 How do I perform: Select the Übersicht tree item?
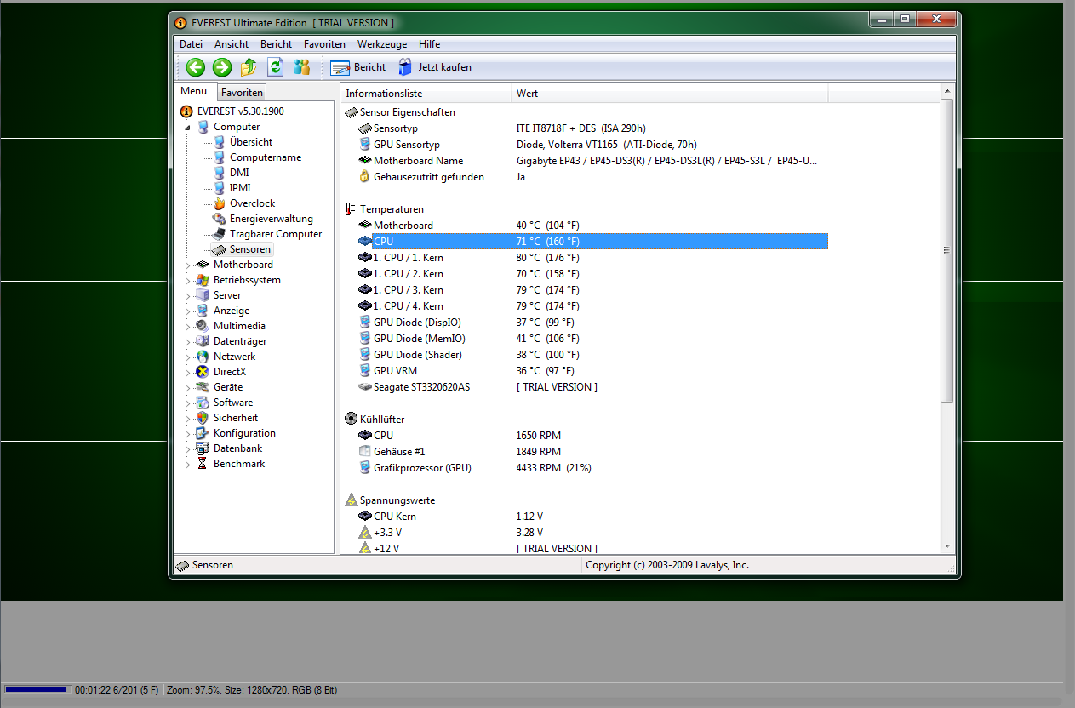(251, 142)
